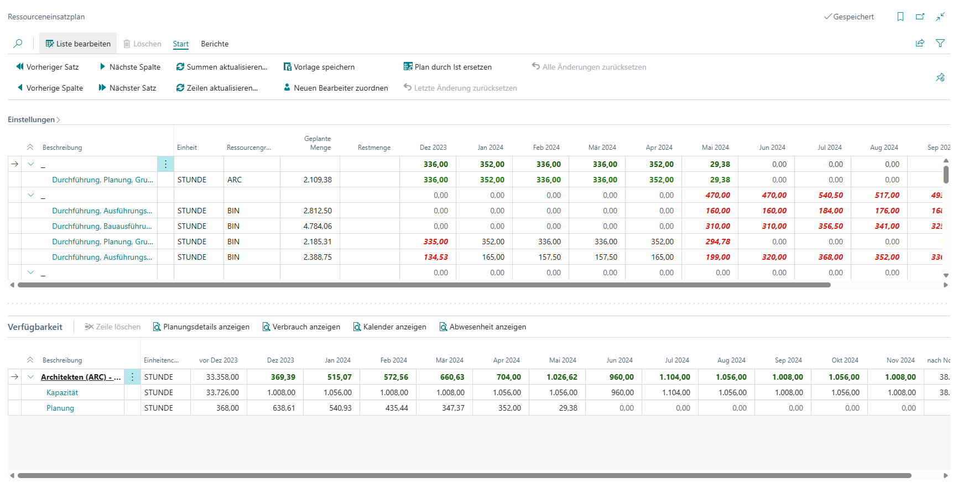Click Nächste Spalte

(130, 67)
